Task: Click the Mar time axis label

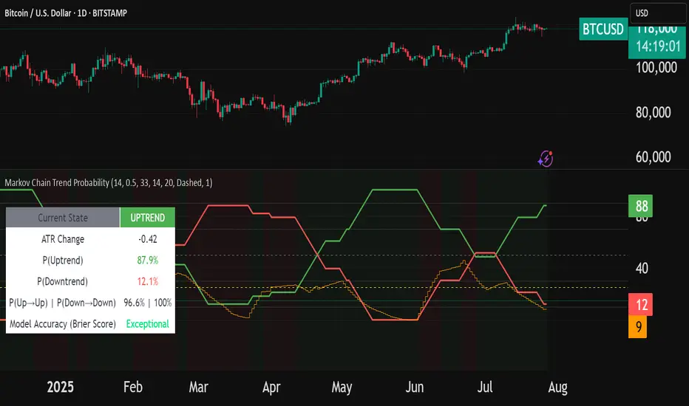Action: [x=199, y=387]
